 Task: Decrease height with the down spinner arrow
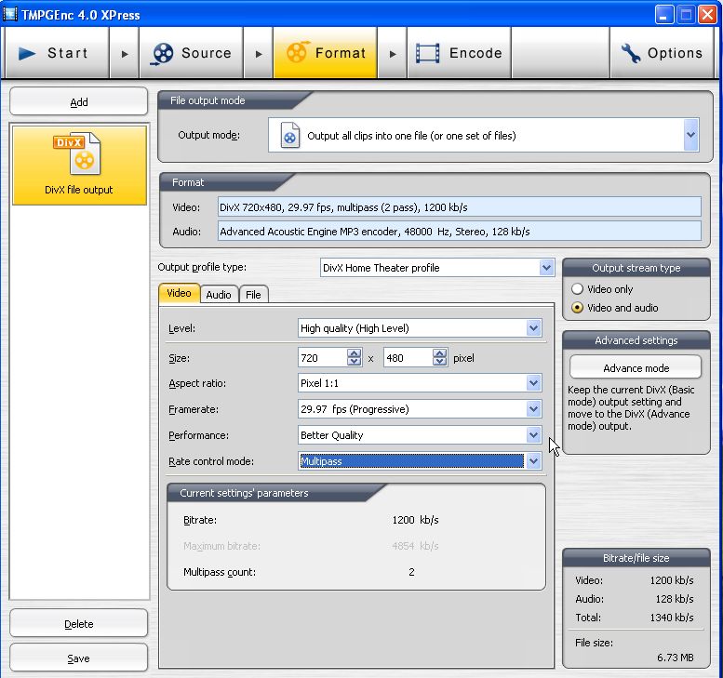pos(440,363)
